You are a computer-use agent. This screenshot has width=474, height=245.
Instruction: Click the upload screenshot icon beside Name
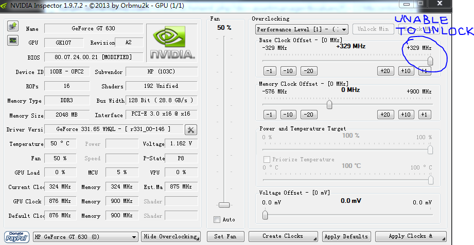tap(13, 26)
